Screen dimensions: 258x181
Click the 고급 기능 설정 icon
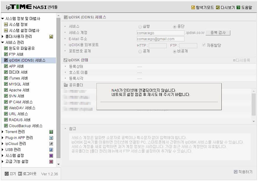pos(51,162)
